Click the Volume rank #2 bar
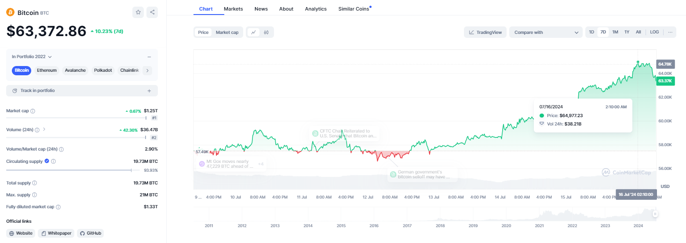The image size is (686, 243). point(77,137)
